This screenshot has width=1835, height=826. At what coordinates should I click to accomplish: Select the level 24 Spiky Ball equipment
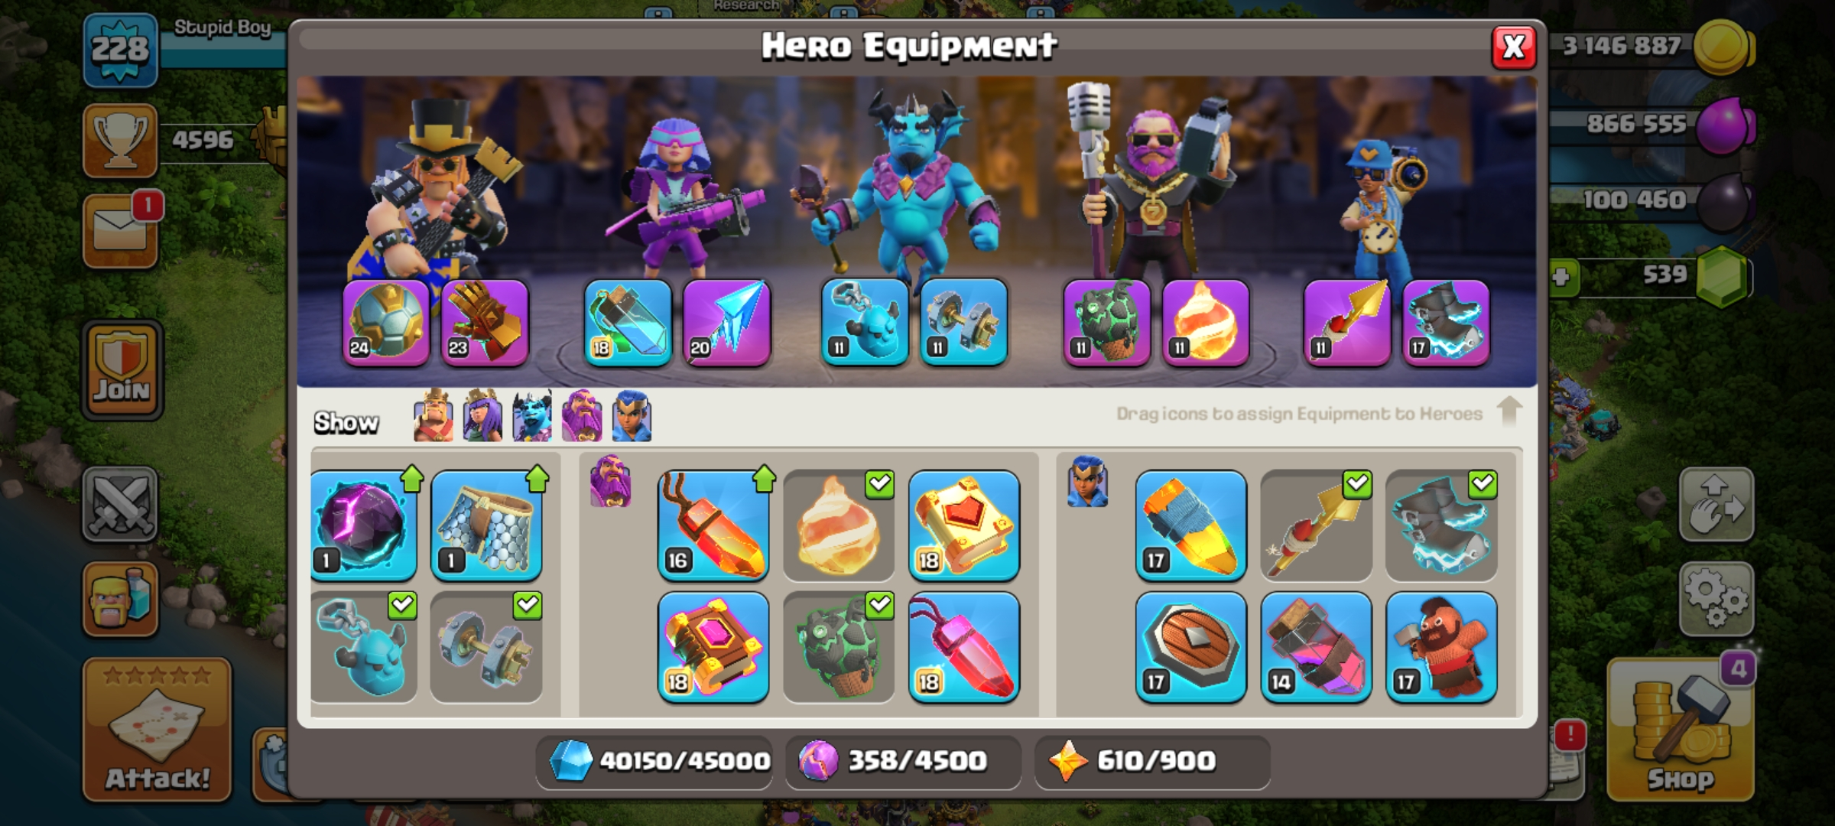[x=386, y=323]
